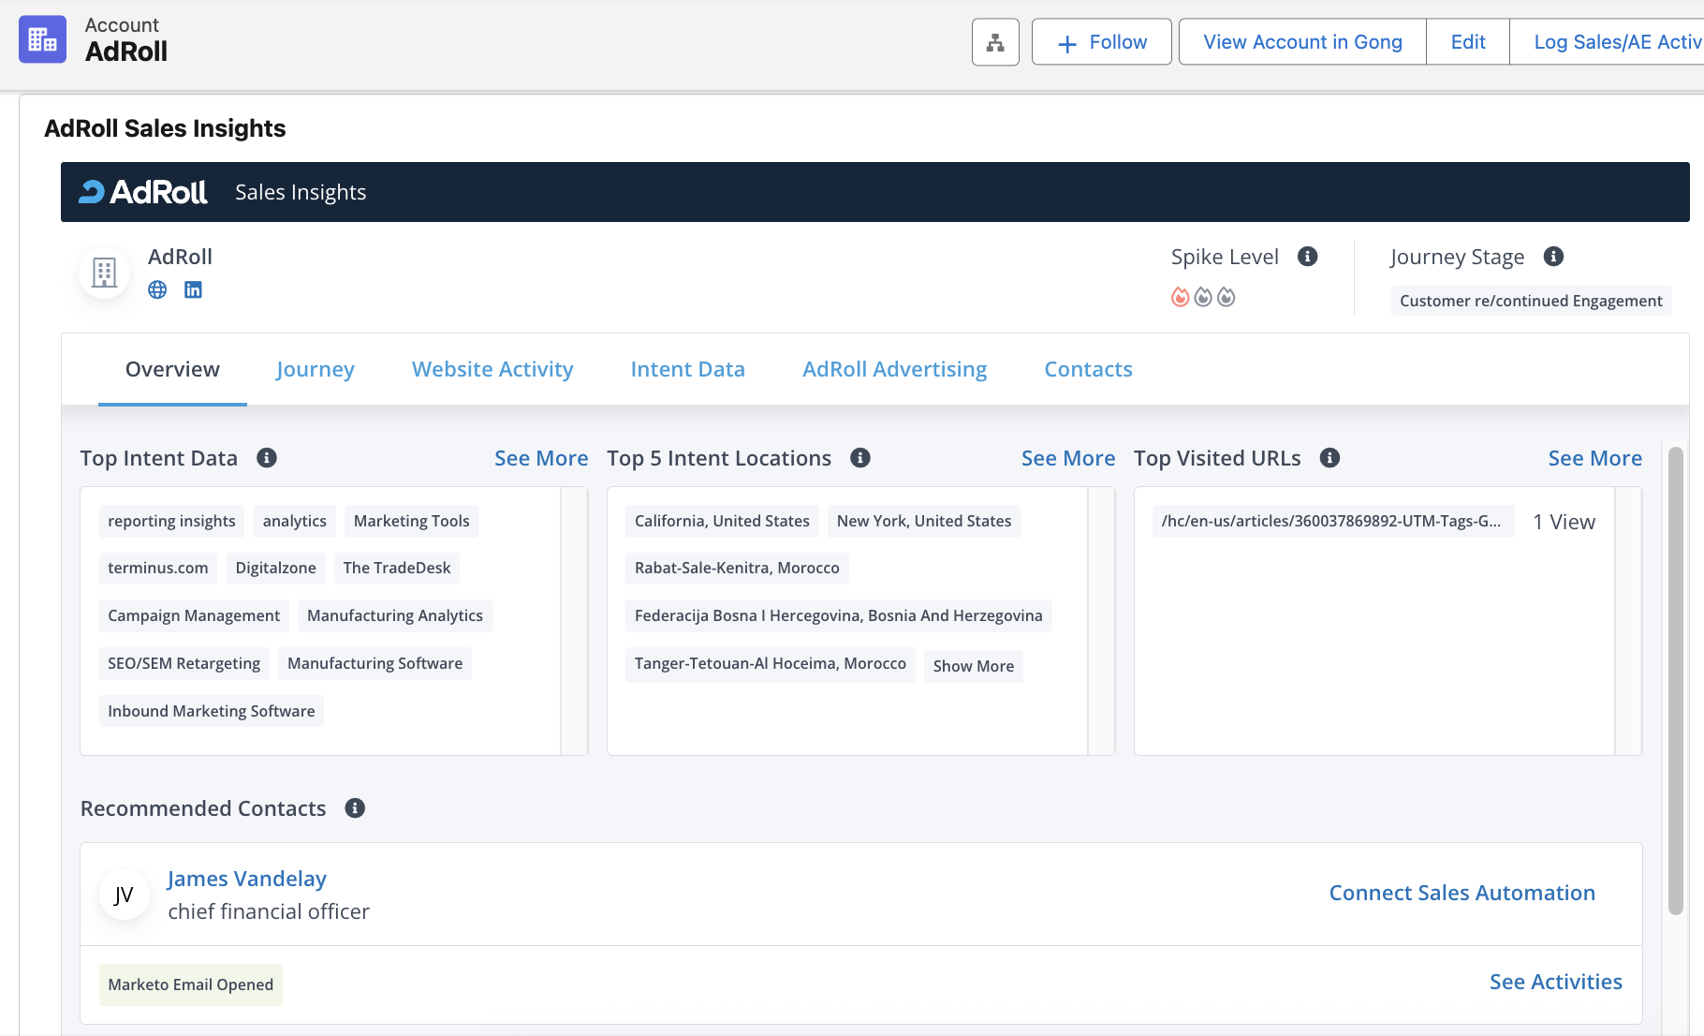Click the 'analytics' intent tag

click(x=295, y=521)
